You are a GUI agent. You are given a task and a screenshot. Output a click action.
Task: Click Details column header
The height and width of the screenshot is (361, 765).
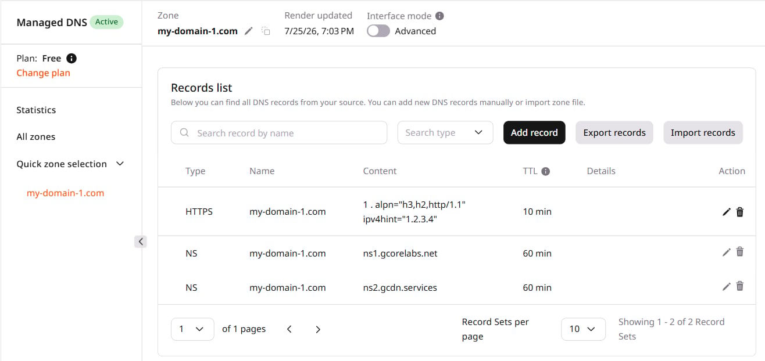point(601,171)
